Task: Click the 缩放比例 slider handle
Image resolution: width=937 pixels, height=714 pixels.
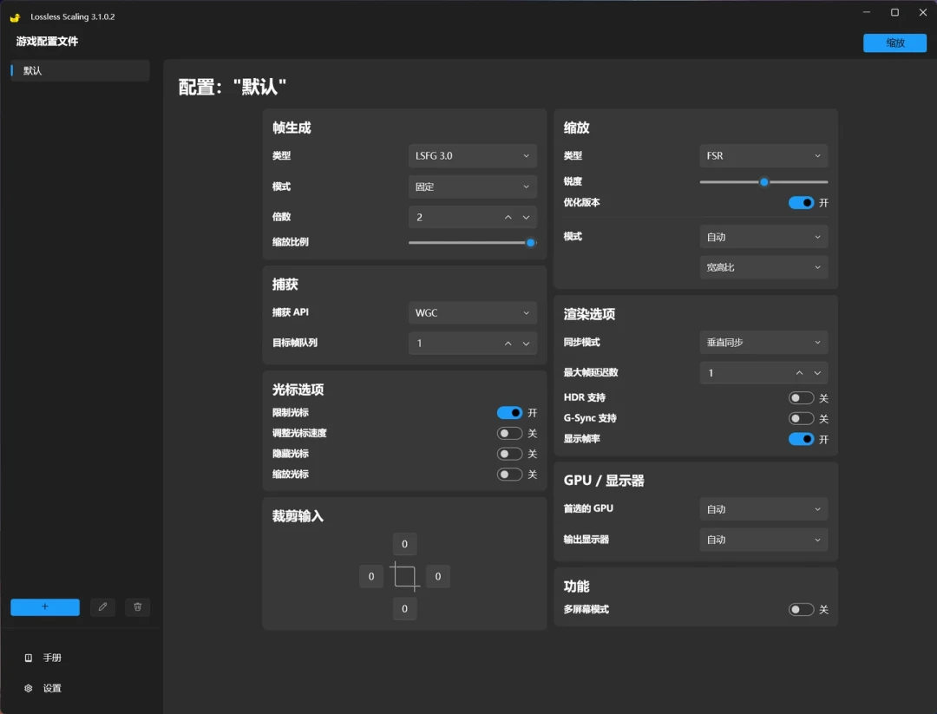Action: click(x=530, y=243)
